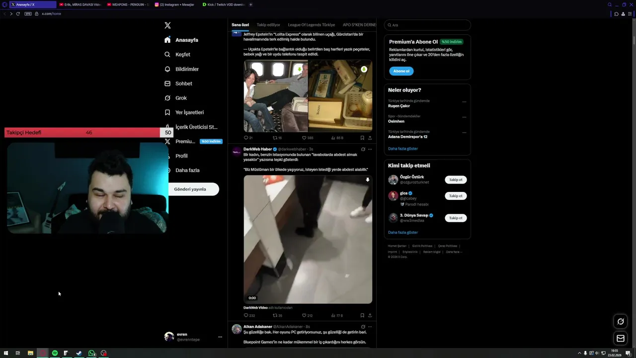Image resolution: width=636 pixels, height=358 pixels.
Task: Open WhatsApp from the taskbar
Action: 91,353
